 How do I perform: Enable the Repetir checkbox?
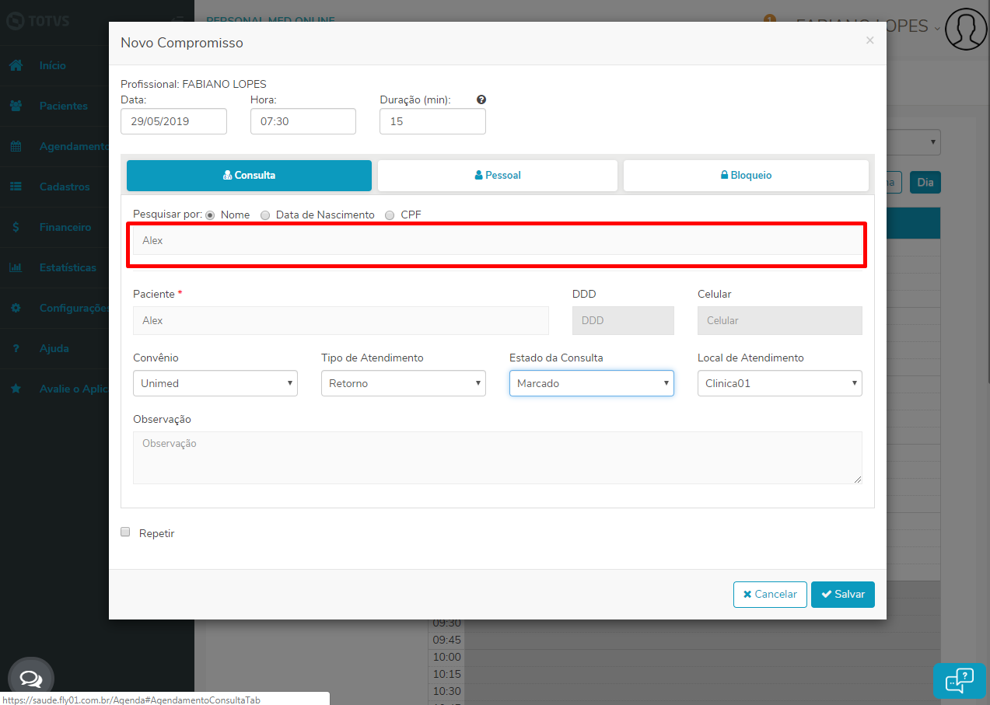[x=125, y=532]
